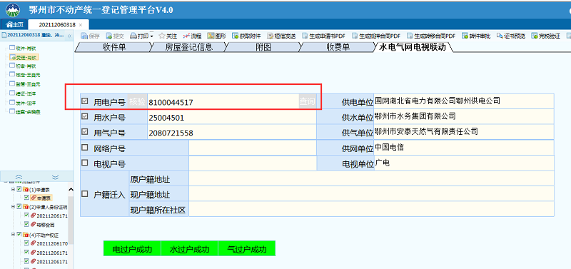The width and height of the screenshot is (571, 269).
Task: Click 生成申请书PDF toolbar item
Action: [x=323, y=36]
